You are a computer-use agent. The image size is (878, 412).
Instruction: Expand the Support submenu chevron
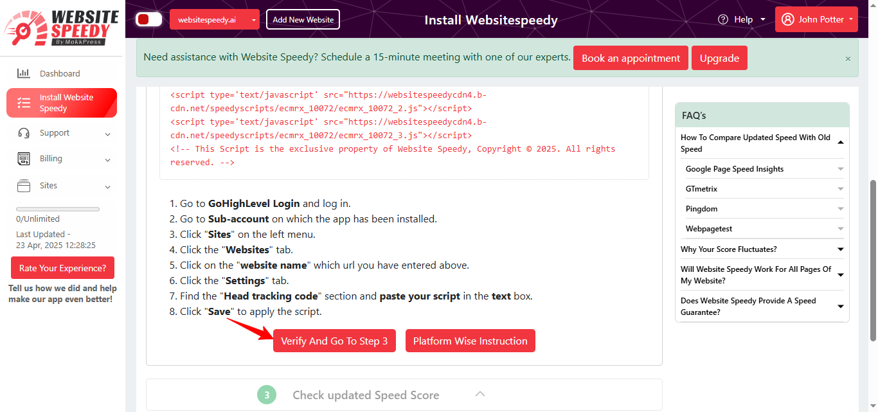point(107,134)
